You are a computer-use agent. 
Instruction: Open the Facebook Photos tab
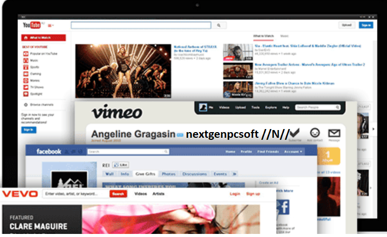point(168,174)
